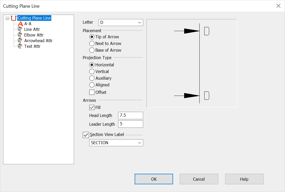The image size is (285, 192).
Task: Select the Next to Arrow placement
Action: (92, 43)
